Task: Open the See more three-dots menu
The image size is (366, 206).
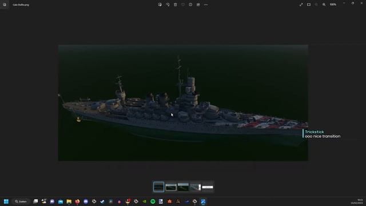Action: click(x=206, y=5)
